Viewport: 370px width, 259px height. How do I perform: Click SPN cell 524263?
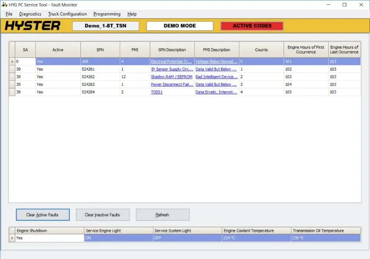coord(100,84)
